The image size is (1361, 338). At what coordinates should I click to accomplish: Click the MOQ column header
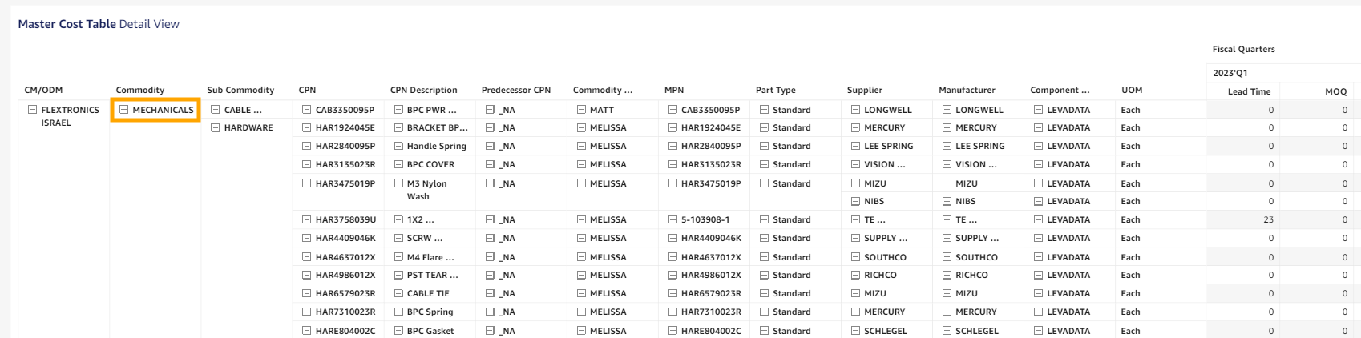tap(1335, 91)
